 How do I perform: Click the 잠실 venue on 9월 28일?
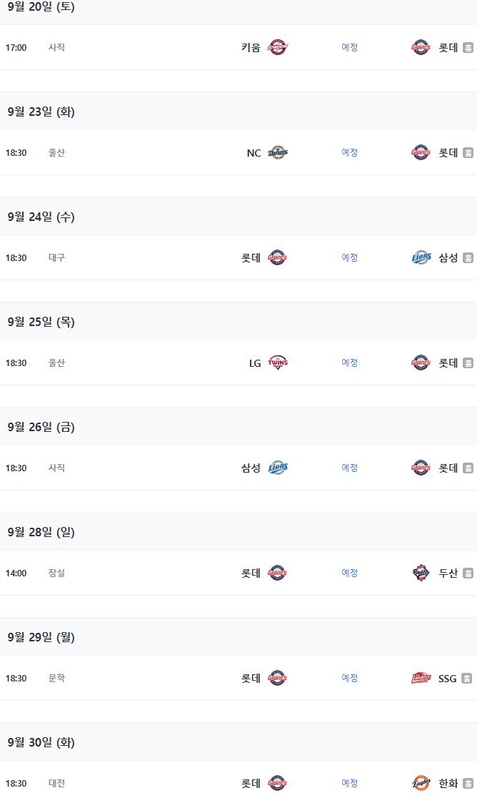pos(56,573)
